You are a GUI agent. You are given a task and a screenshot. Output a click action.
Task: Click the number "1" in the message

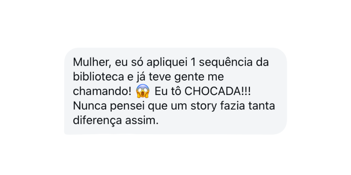point(192,62)
